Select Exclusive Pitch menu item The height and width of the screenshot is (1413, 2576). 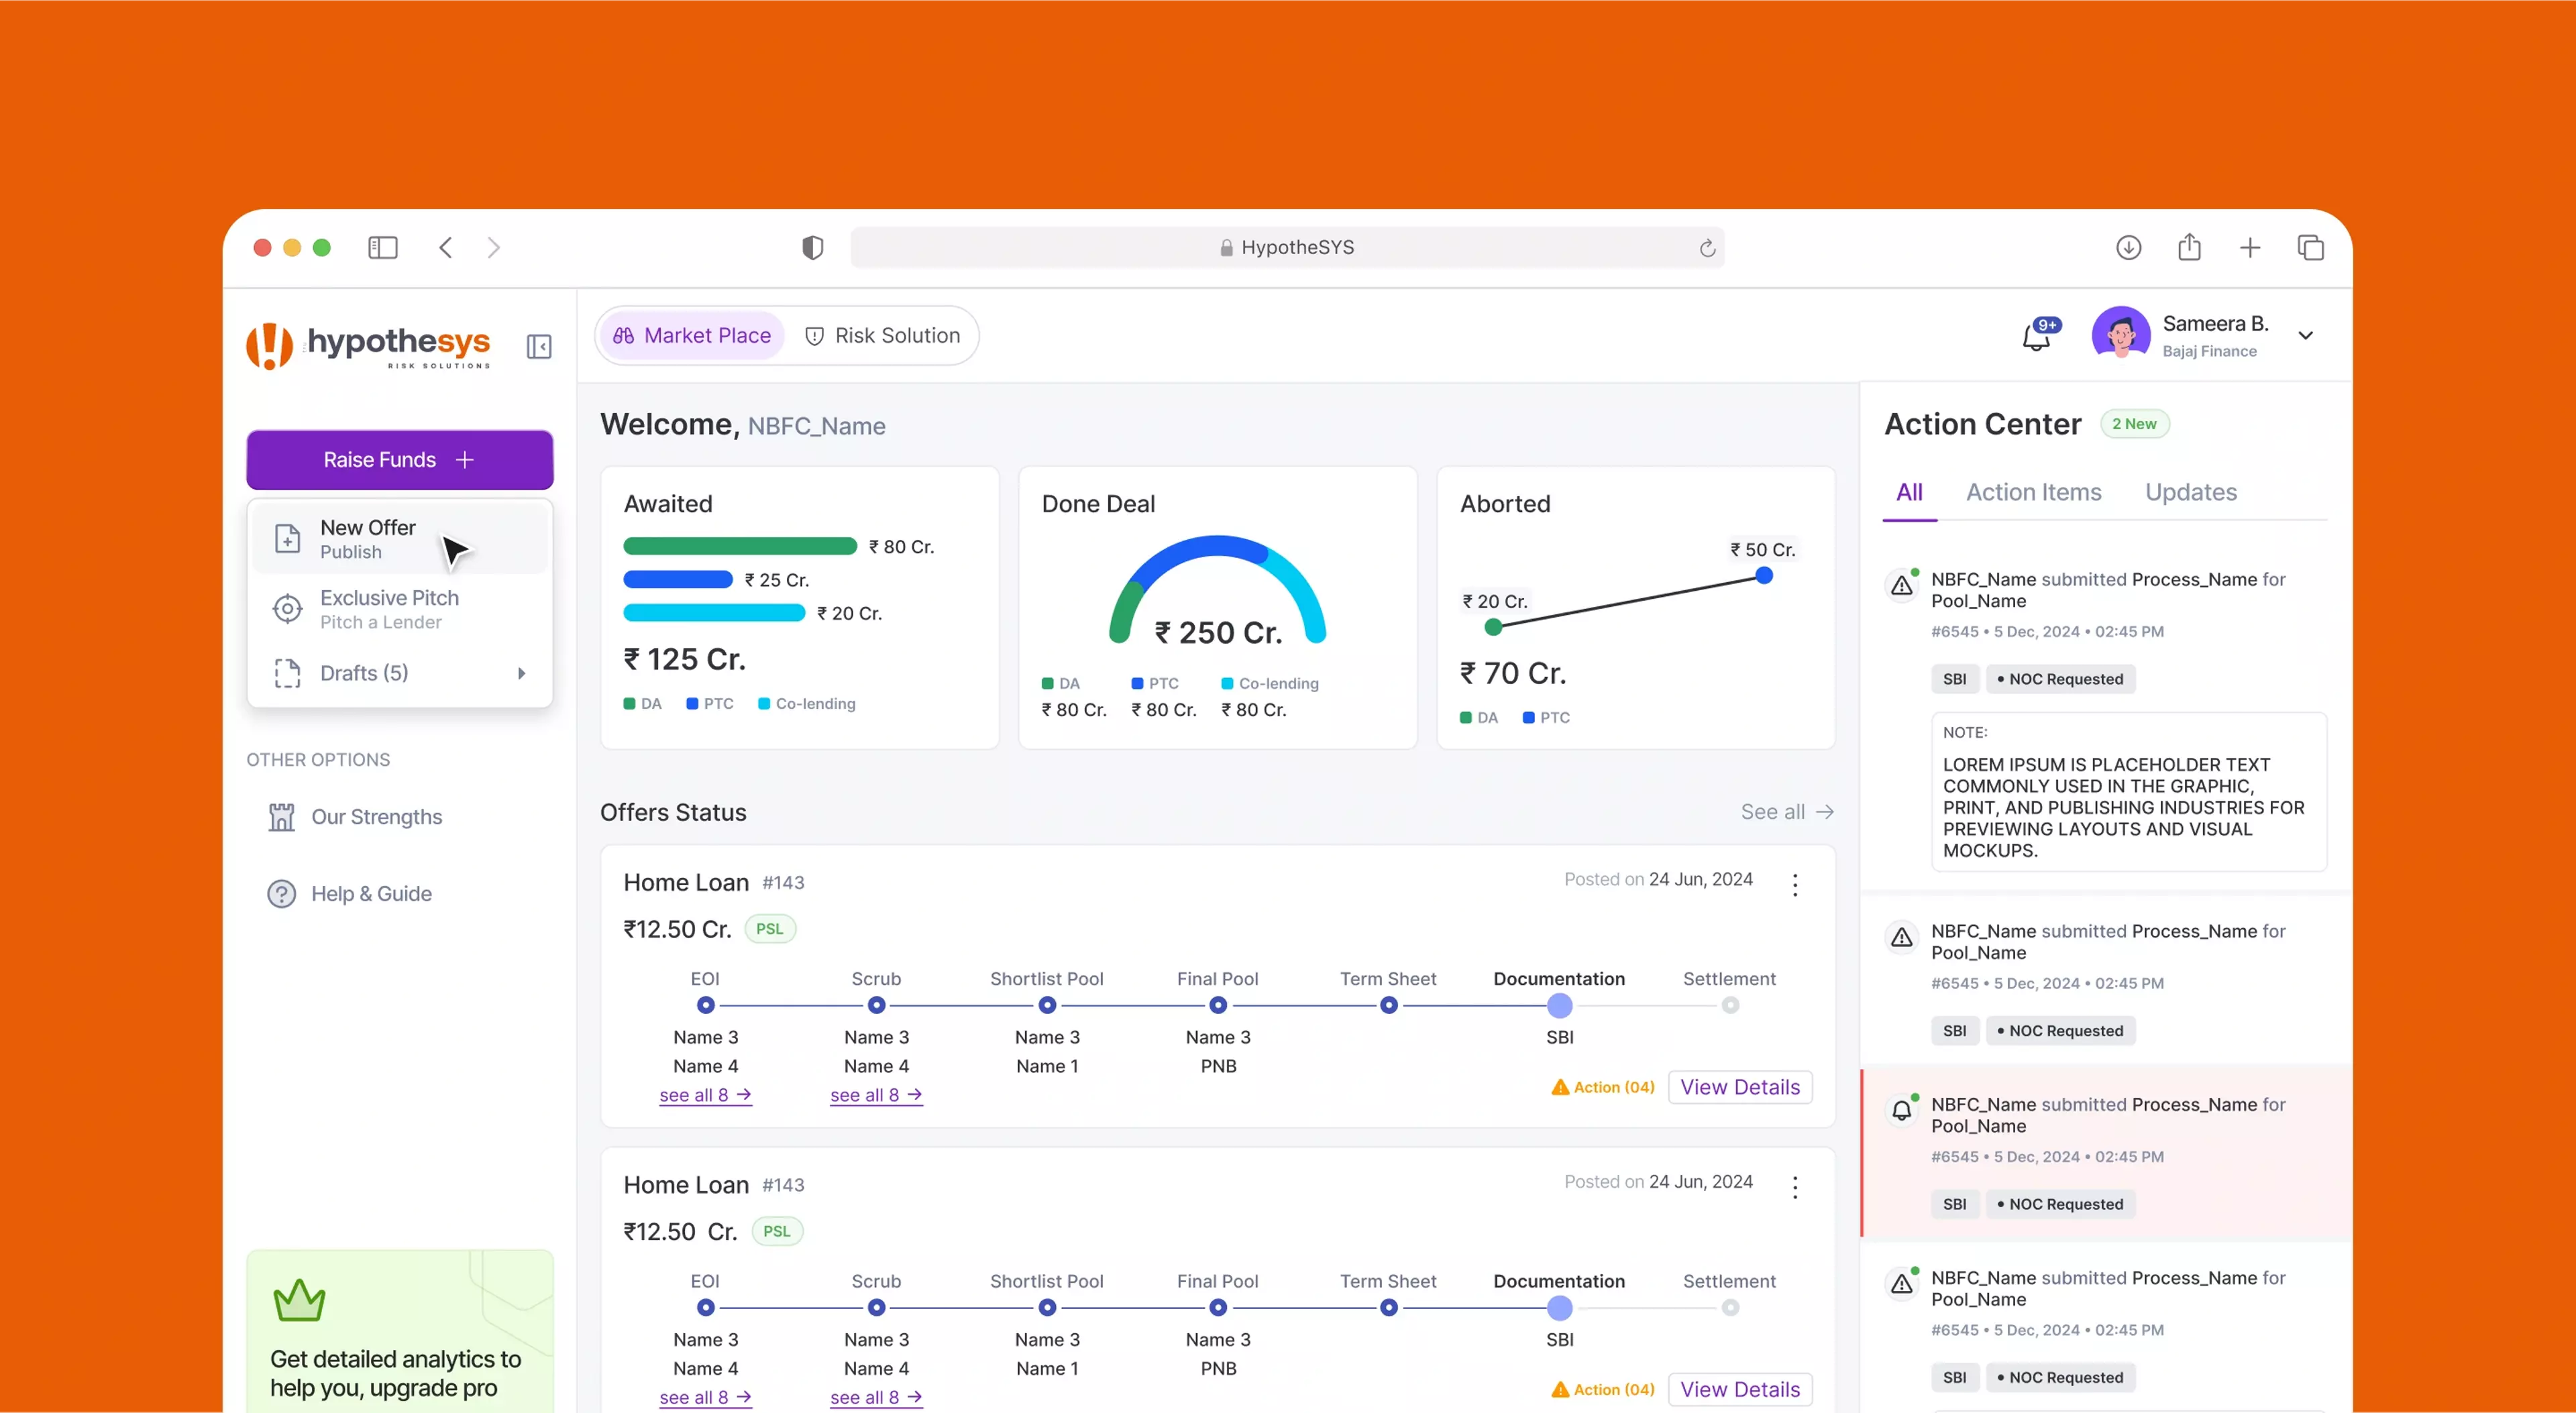(x=400, y=608)
